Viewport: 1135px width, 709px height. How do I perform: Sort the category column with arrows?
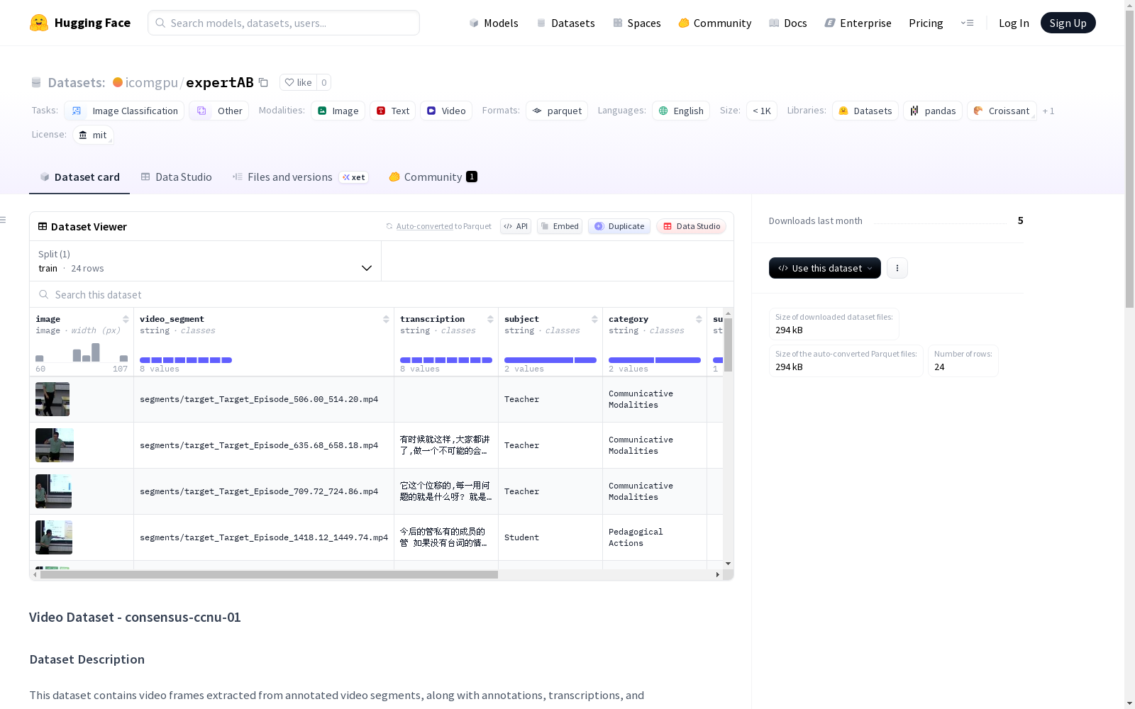point(699,319)
